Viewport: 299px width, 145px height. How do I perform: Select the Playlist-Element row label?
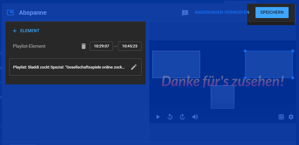pyautogui.click(x=29, y=46)
